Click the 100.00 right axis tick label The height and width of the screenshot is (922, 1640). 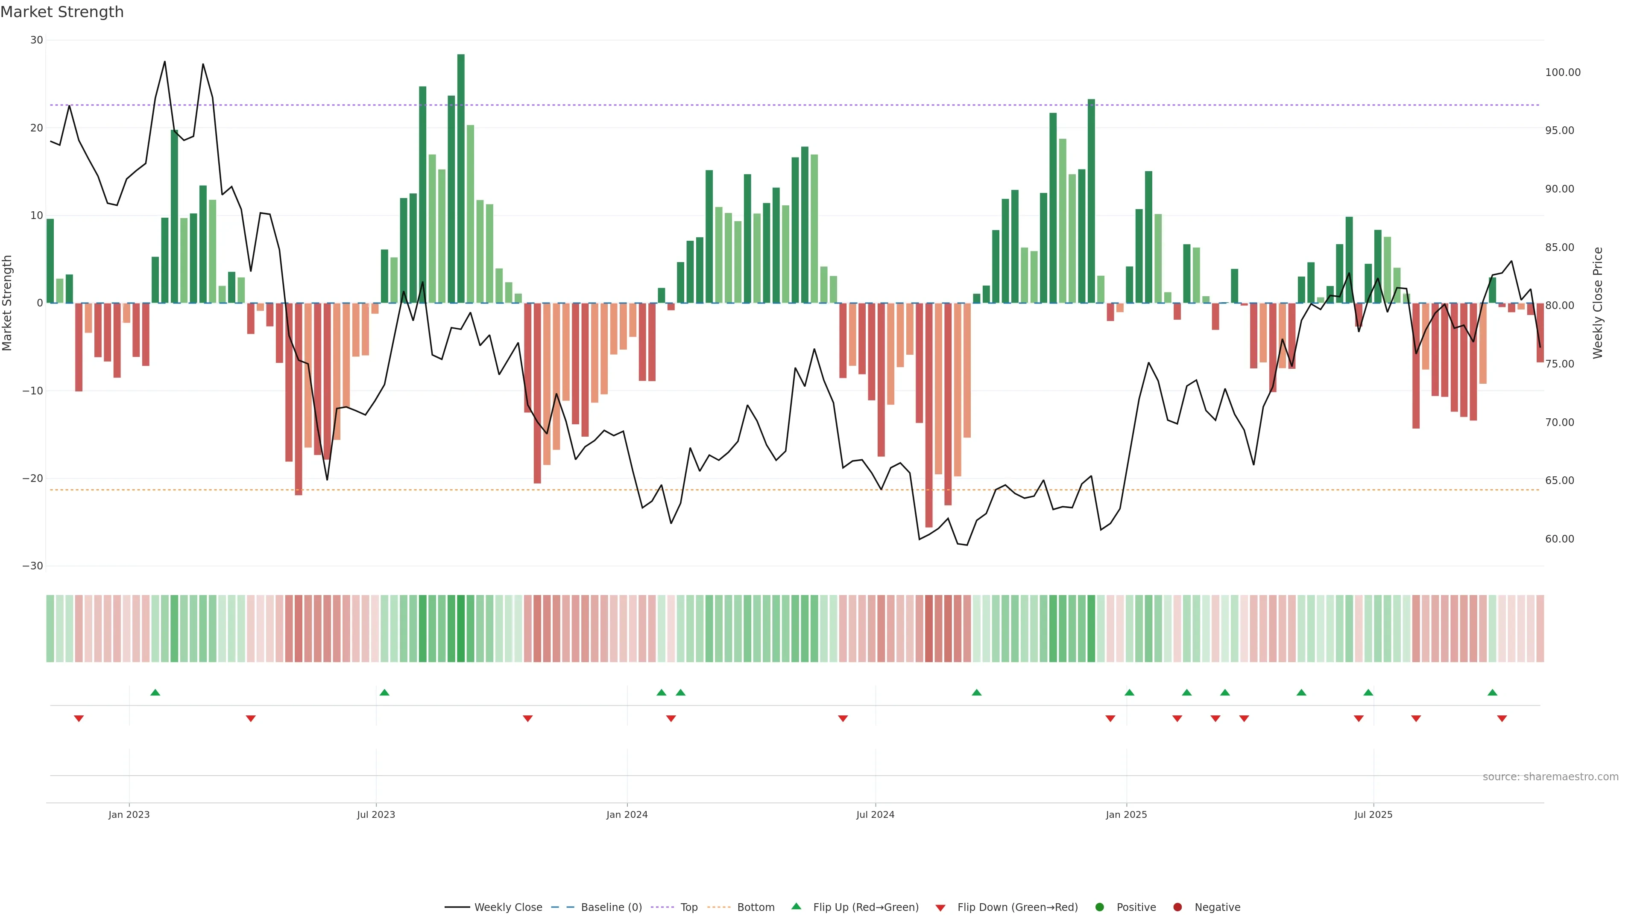coord(1562,73)
